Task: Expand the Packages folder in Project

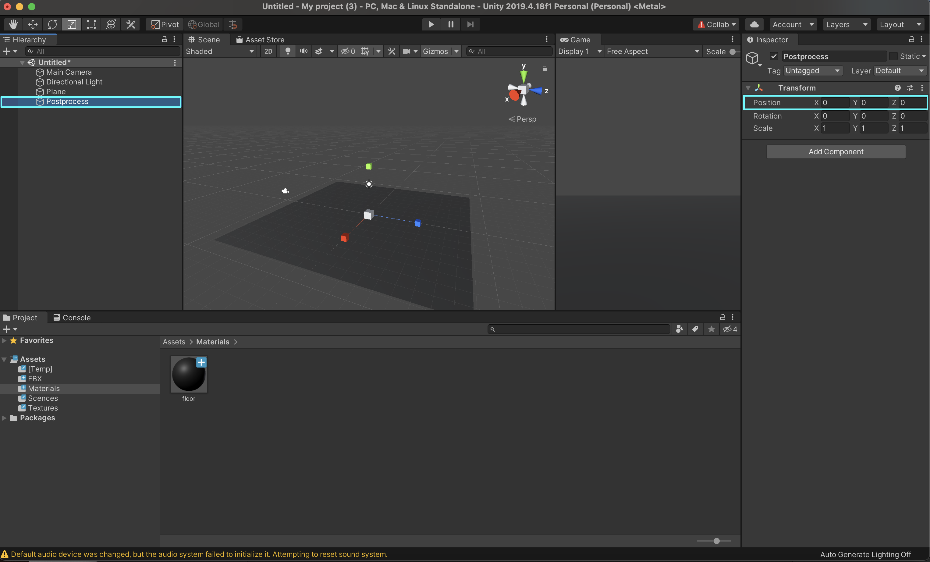Action: (x=4, y=418)
